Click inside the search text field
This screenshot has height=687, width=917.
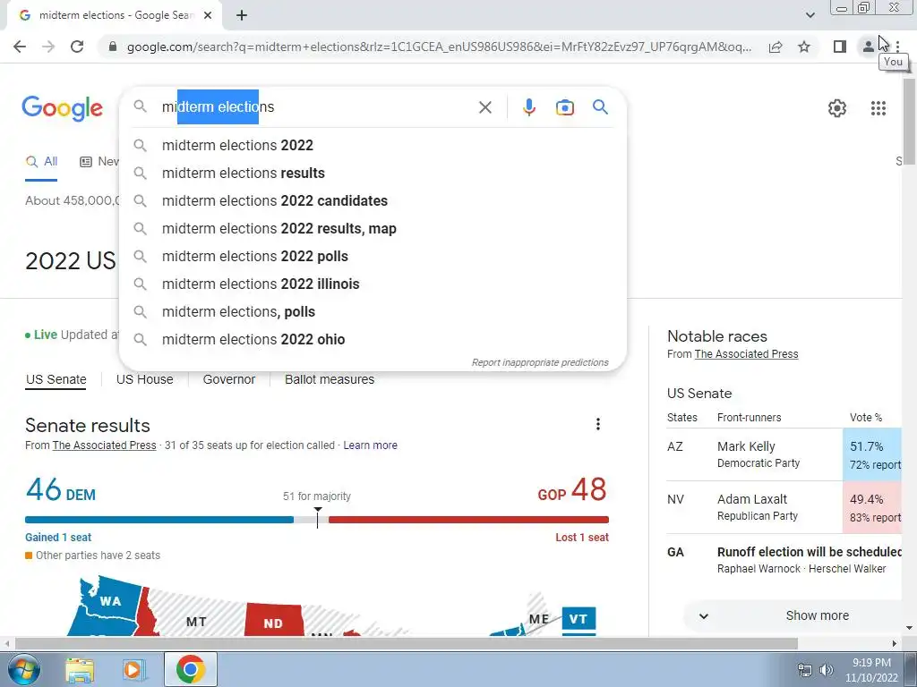[316, 107]
